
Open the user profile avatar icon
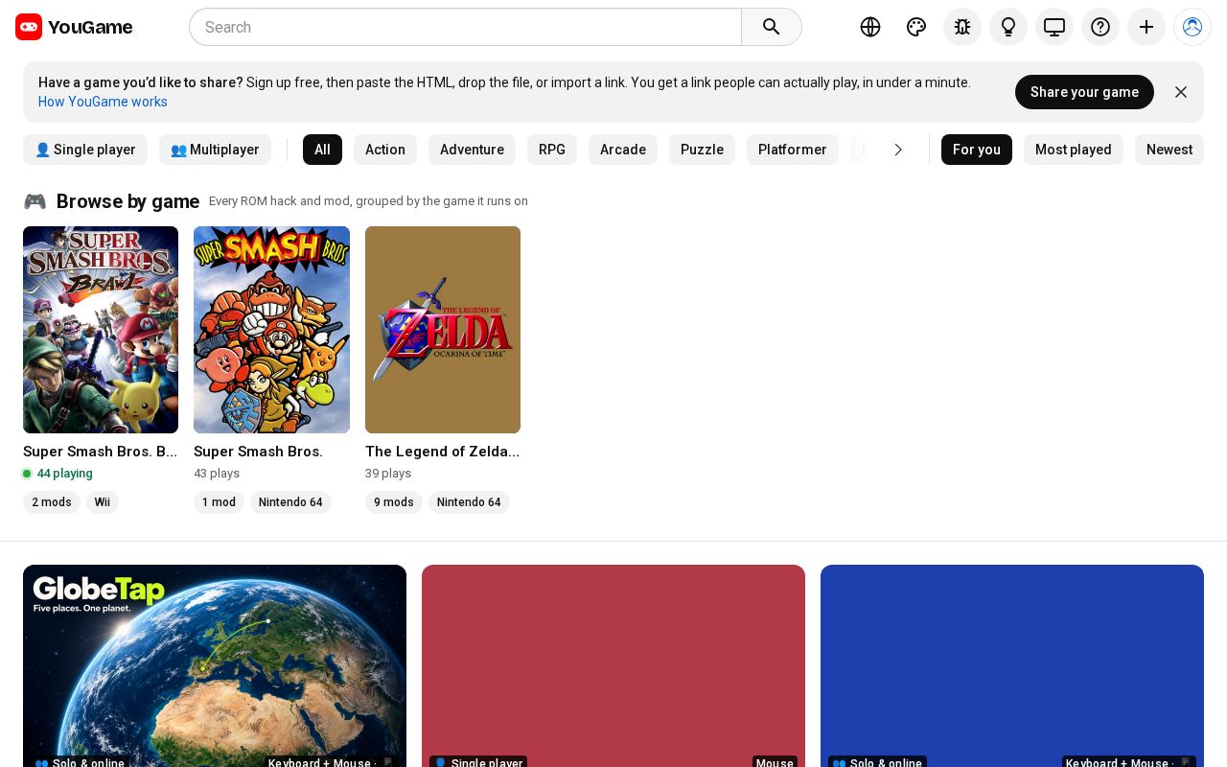click(1192, 27)
